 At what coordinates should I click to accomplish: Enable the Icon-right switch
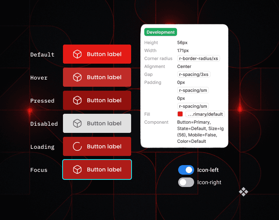click(186, 182)
